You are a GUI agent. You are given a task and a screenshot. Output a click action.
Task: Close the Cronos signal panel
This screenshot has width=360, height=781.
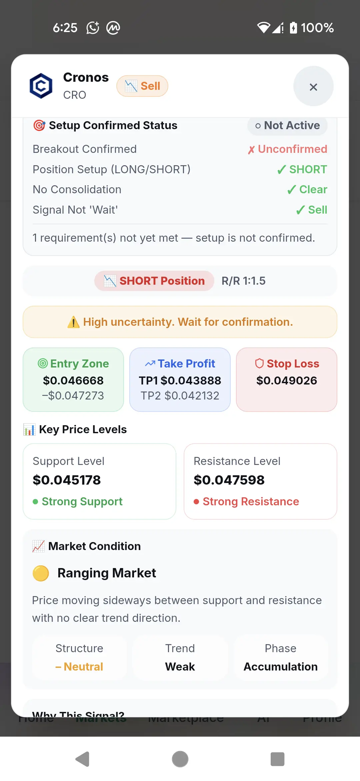coord(313,86)
